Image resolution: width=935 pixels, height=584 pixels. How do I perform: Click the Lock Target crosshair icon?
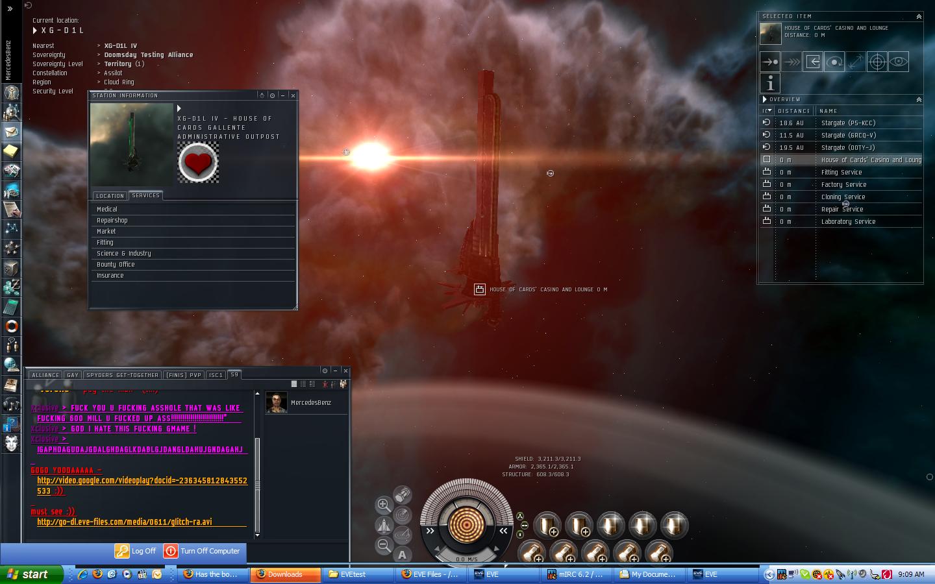tap(877, 62)
